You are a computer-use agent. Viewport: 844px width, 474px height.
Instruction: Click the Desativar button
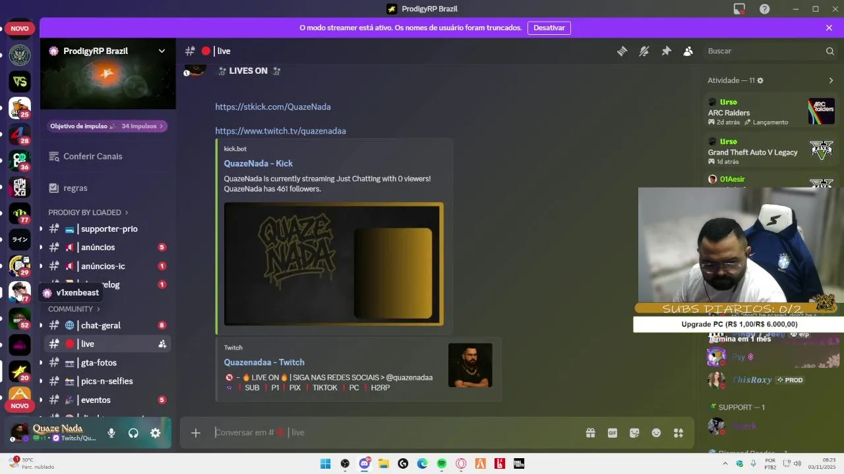click(x=549, y=28)
